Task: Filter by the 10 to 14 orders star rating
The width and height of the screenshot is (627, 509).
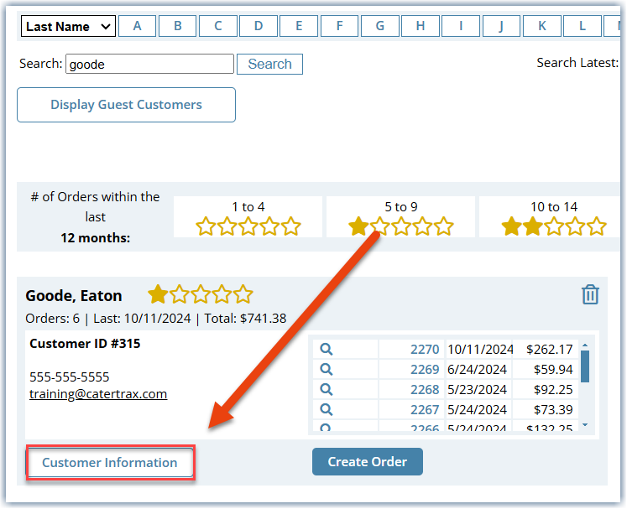Action: [553, 217]
